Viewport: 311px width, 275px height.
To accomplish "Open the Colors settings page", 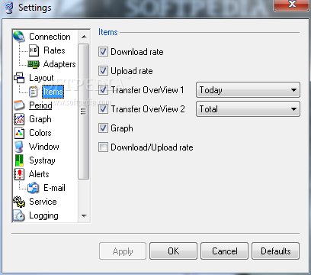I will 40,133.
